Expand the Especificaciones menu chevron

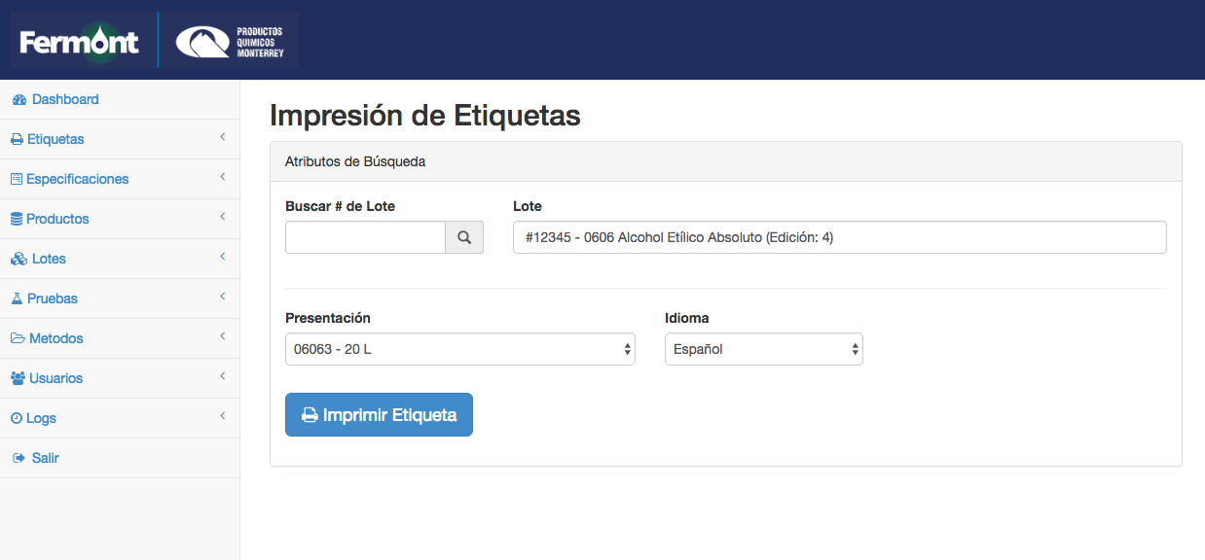[223, 177]
